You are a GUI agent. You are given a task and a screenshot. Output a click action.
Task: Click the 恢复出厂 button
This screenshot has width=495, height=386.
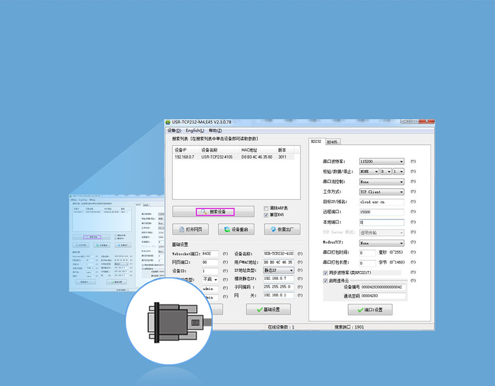(282, 229)
